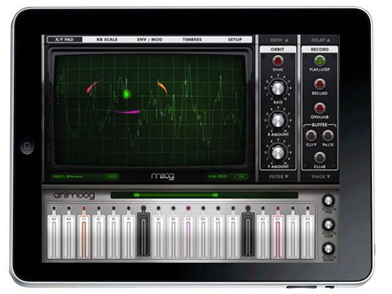Click the COR knob

tap(329, 224)
